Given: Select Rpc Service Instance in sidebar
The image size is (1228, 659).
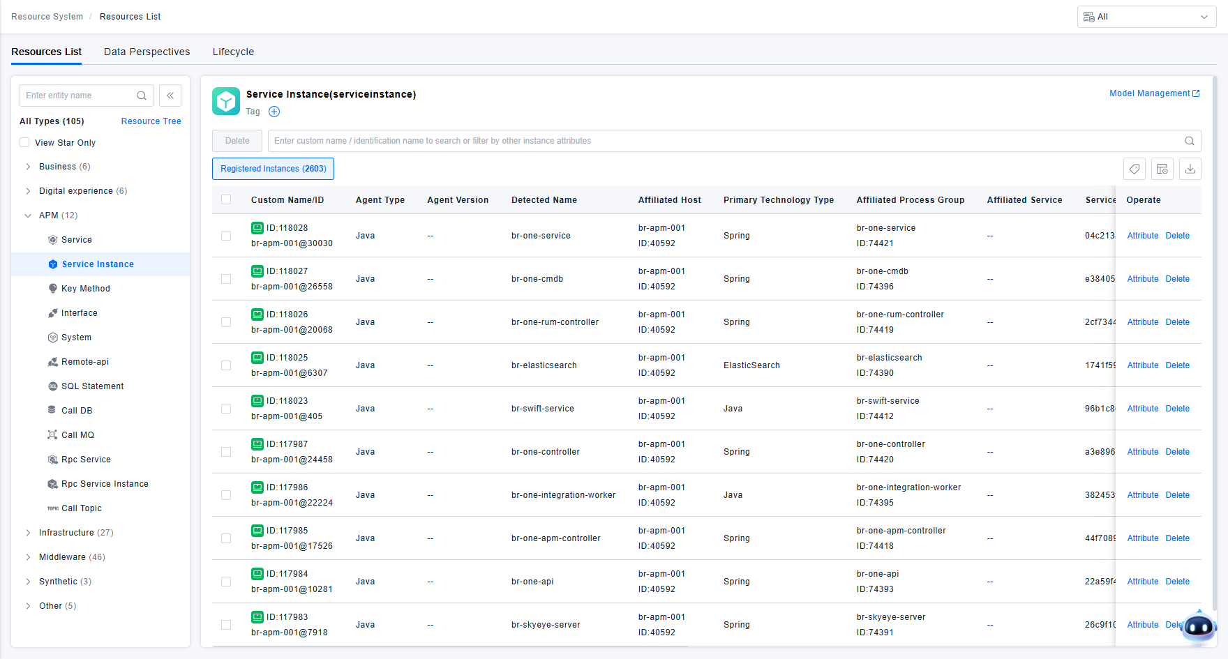Looking at the screenshot, I should (105, 484).
